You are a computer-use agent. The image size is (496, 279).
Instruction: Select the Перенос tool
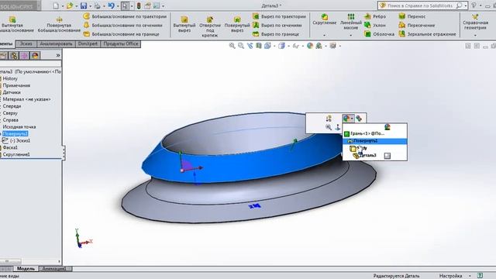tap(412, 16)
